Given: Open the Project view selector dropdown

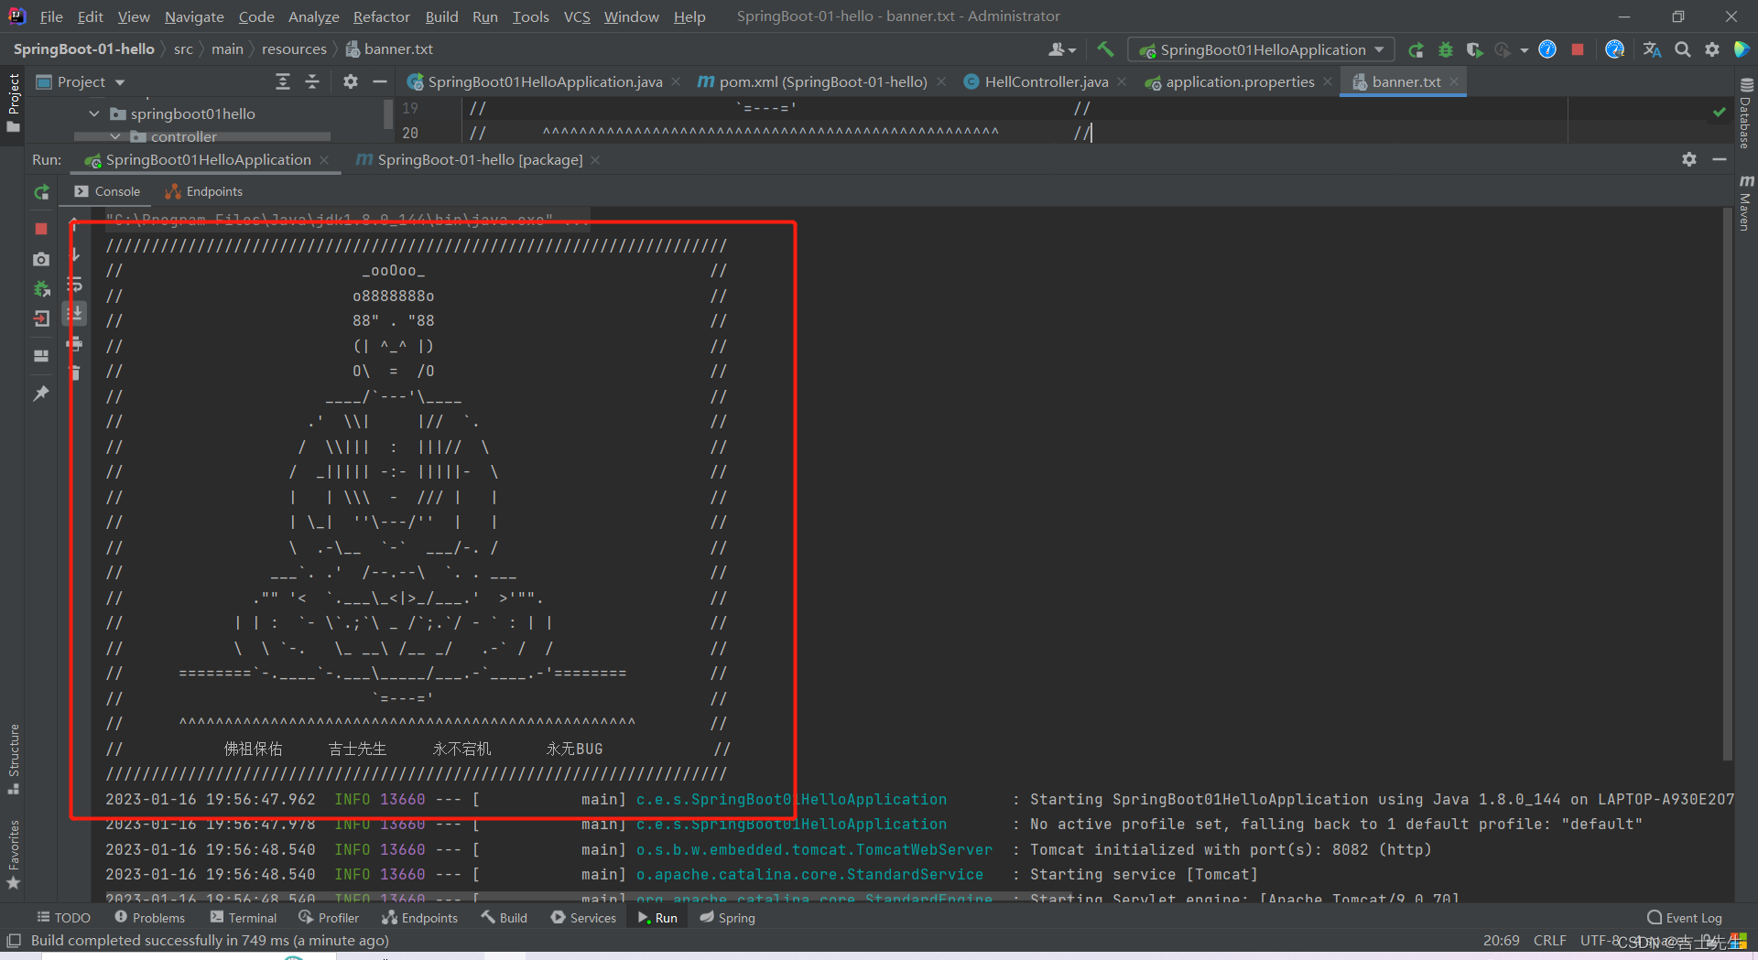Looking at the screenshot, I should coord(81,82).
